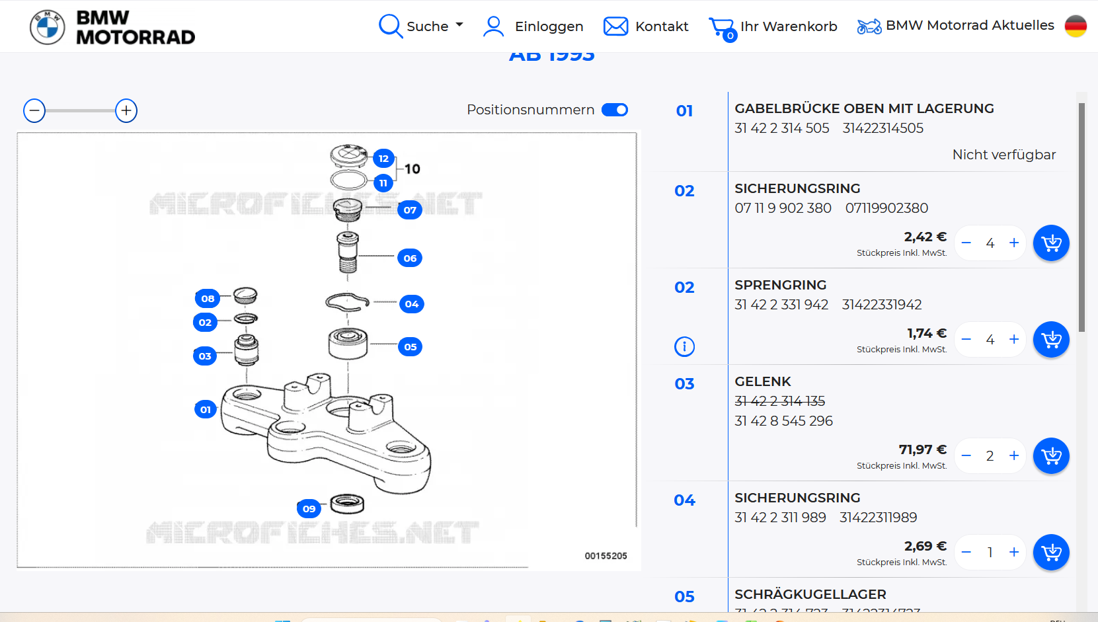Select position marker 04 in diagram
Screen dimensions: 1098x622
[x=412, y=304]
